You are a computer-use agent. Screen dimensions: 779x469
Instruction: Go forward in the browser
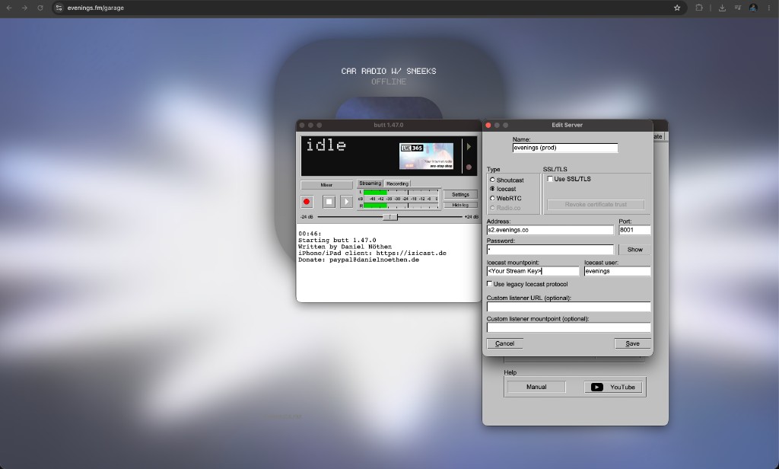[x=24, y=8]
